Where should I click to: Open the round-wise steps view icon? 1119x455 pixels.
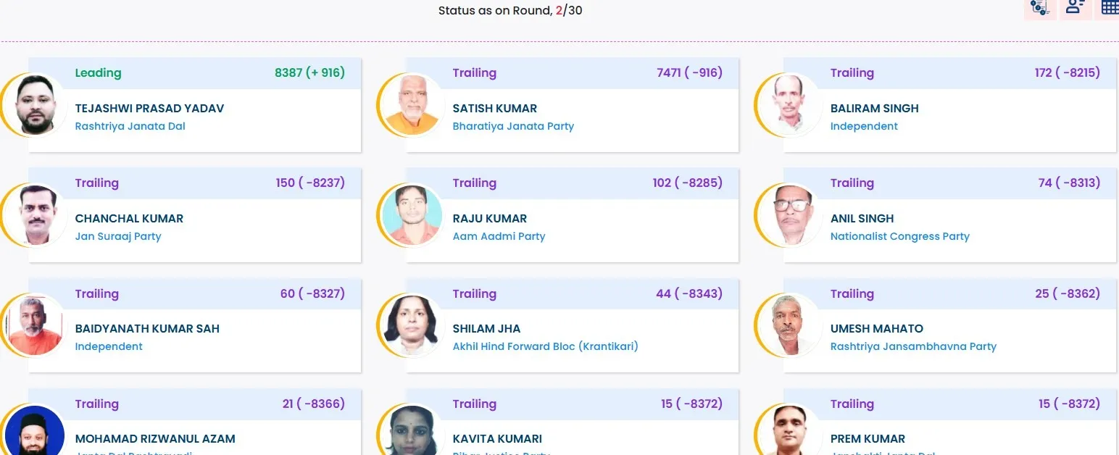click(1039, 8)
